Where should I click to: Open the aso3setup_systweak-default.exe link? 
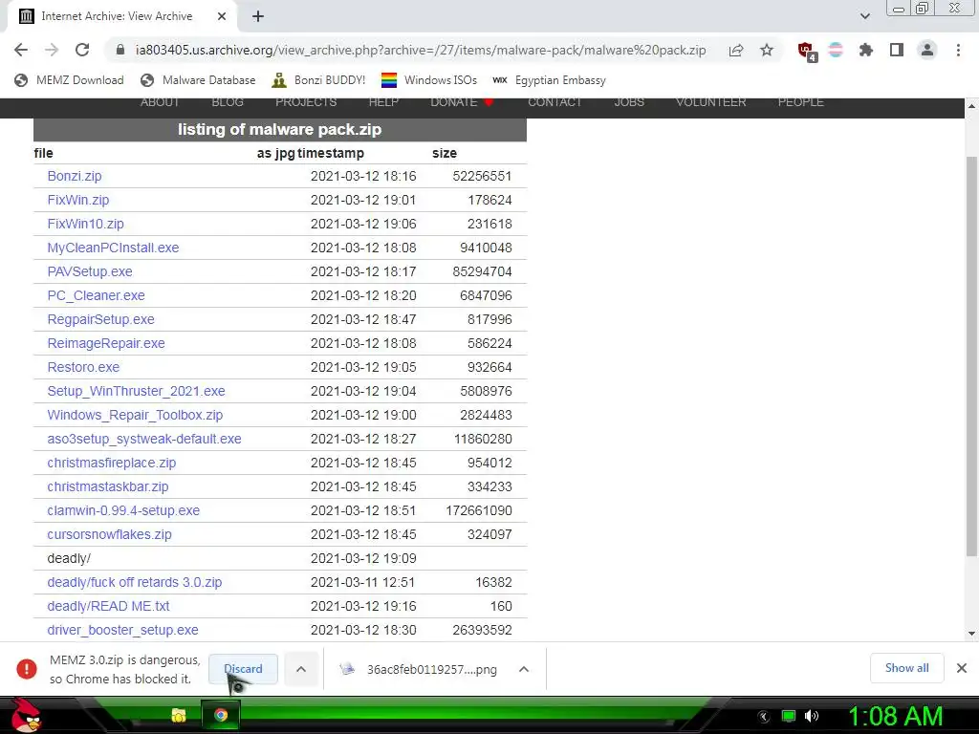(x=144, y=439)
